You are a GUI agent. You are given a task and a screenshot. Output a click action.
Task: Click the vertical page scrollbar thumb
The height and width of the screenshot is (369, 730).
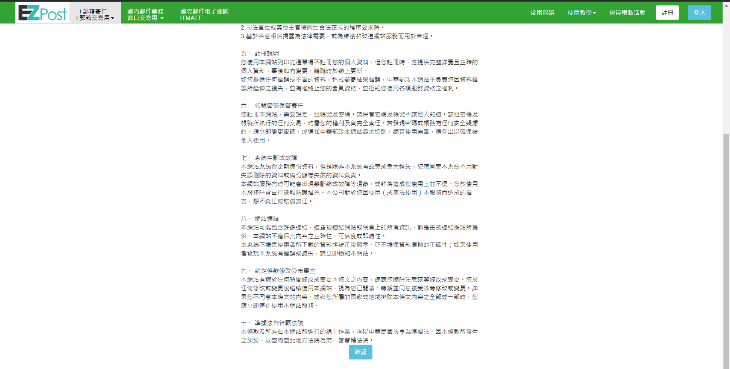coord(726,251)
